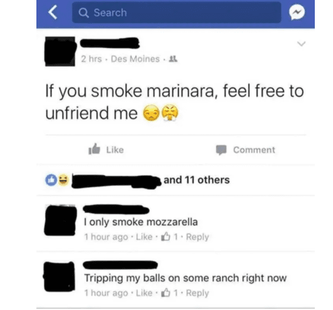Click the search magnifier icon
Image resolution: width=333 pixels, height=310 pixels.
[83, 13]
